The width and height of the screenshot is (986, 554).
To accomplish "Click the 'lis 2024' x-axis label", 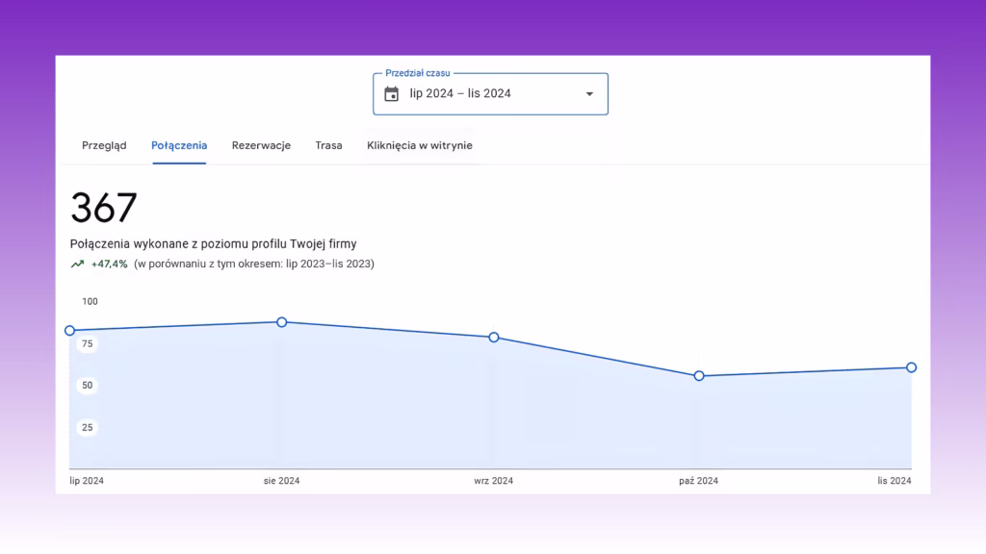I will point(895,481).
